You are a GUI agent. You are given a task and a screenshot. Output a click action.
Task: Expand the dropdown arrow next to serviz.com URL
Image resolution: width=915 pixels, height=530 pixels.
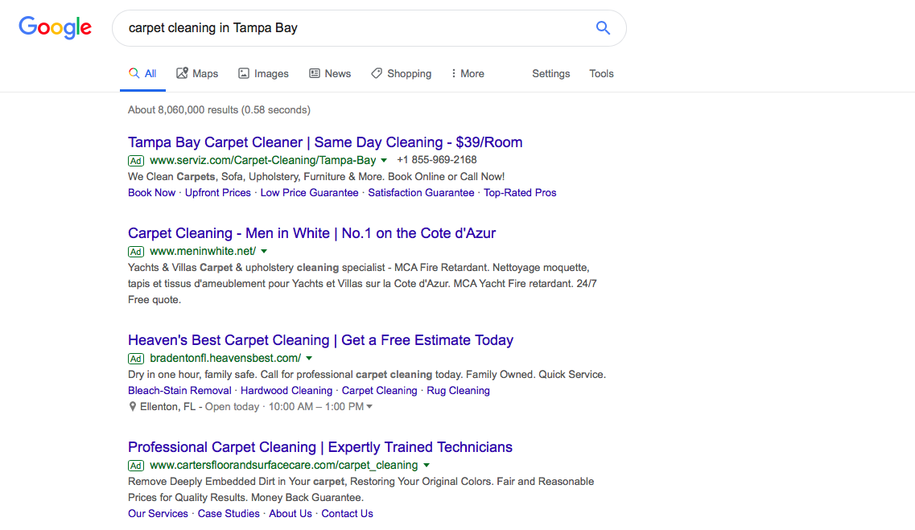tap(384, 160)
